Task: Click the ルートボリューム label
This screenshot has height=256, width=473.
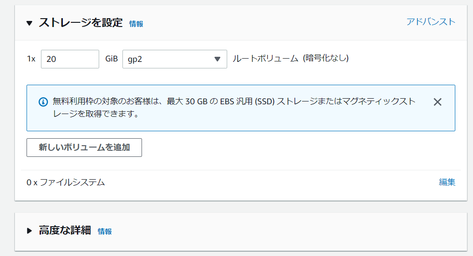Action: point(265,59)
